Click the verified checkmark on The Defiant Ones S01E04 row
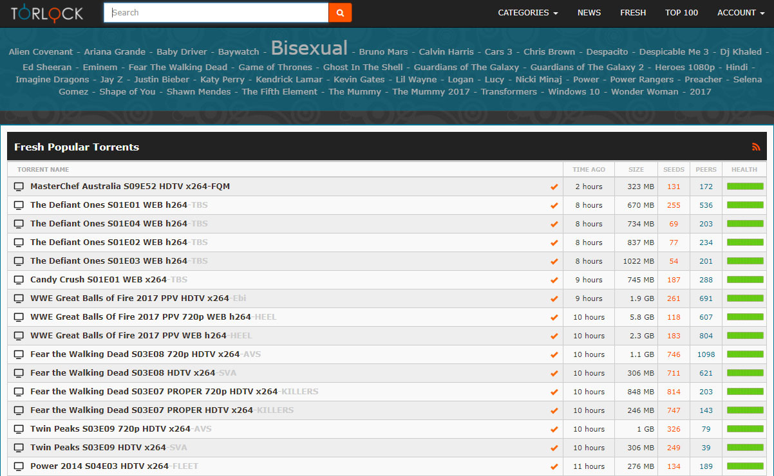 pos(554,224)
